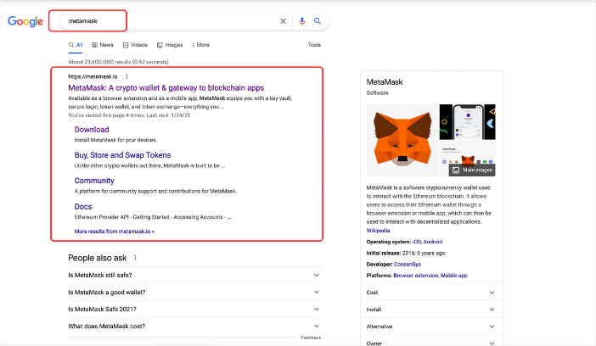Viewport: 596px width, 346px height.
Task: Open the Download sitelink
Action: tap(92, 130)
